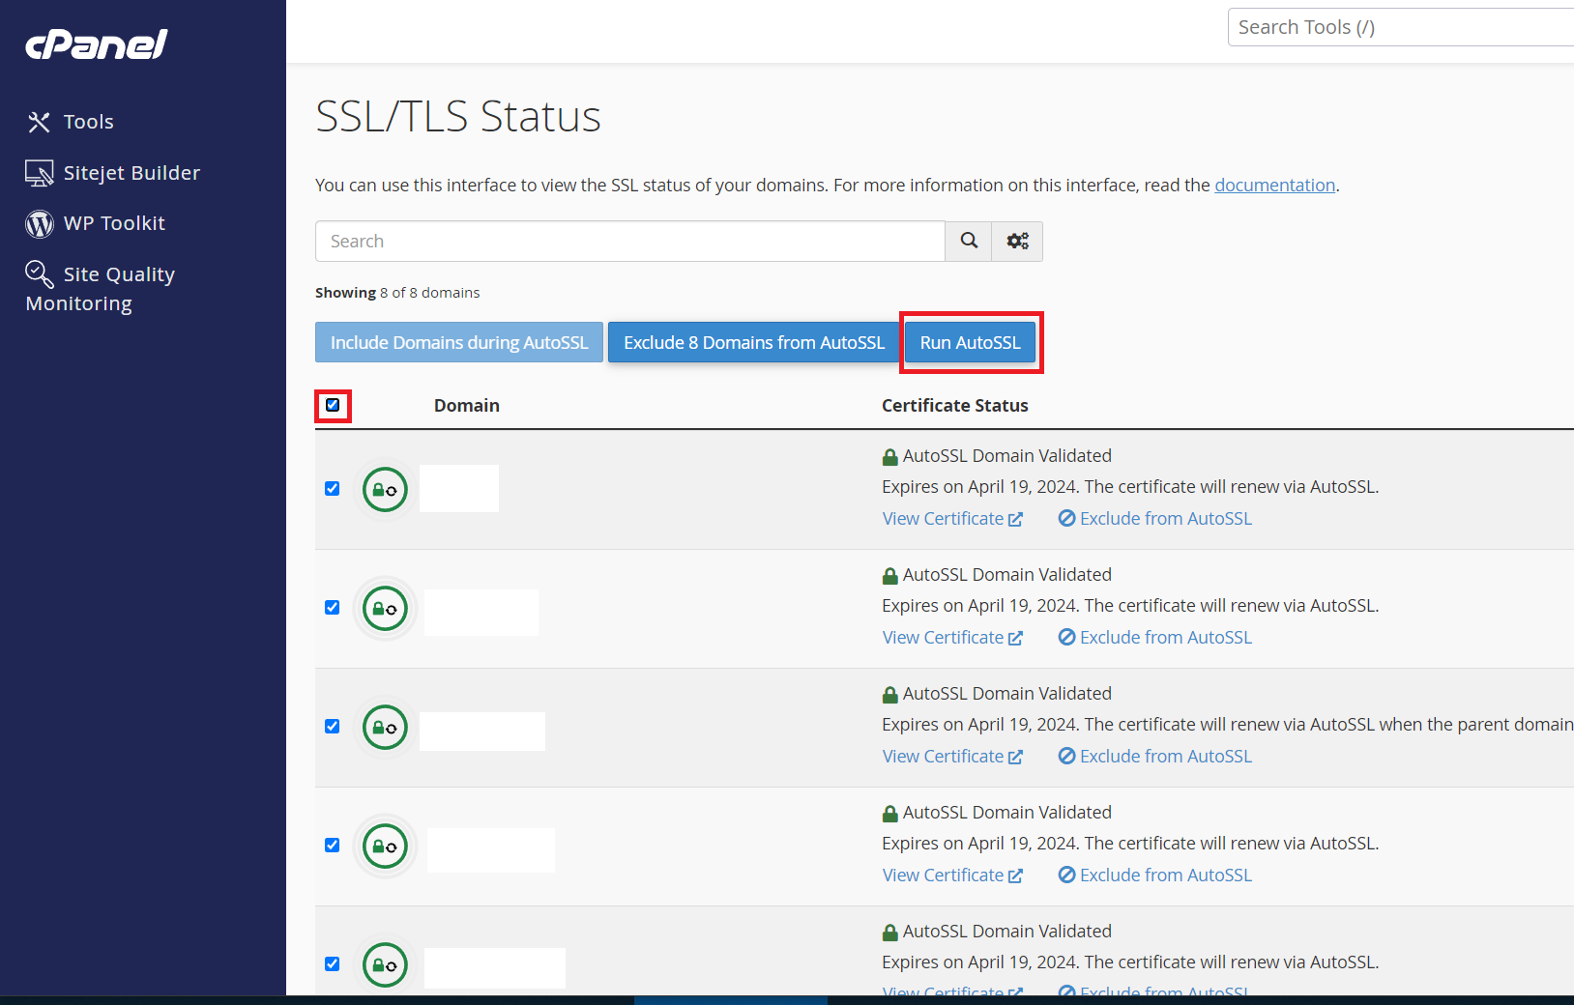Click the Run AutoSSL button

pyautogui.click(x=971, y=342)
